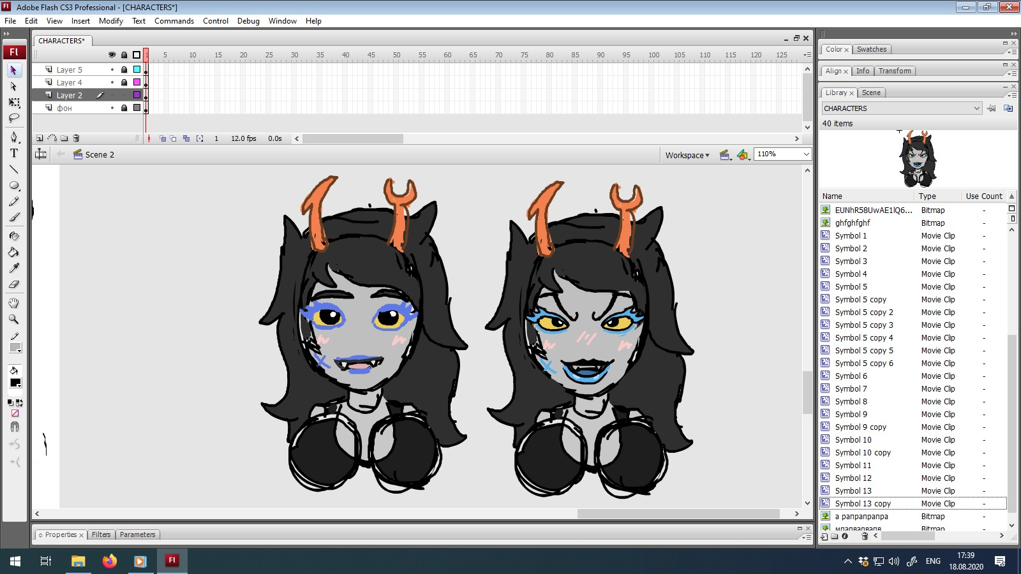The height and width of the screenshot is (574, 1021).
Task: Open the Commands menu
Action: tap(174, 21)
